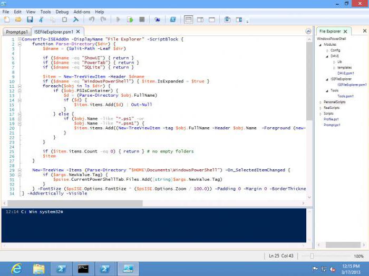
Task: Collapse the function fold at line 2
Action: 20,44
